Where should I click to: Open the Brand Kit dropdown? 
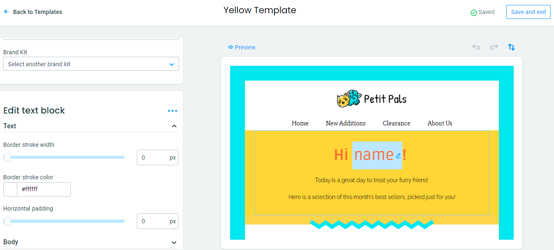[x=91, y=64]
